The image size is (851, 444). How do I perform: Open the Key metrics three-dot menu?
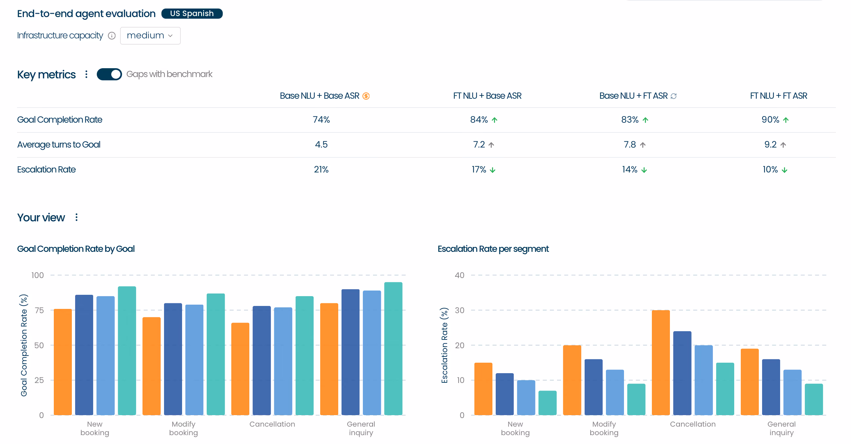click(86, 74)
